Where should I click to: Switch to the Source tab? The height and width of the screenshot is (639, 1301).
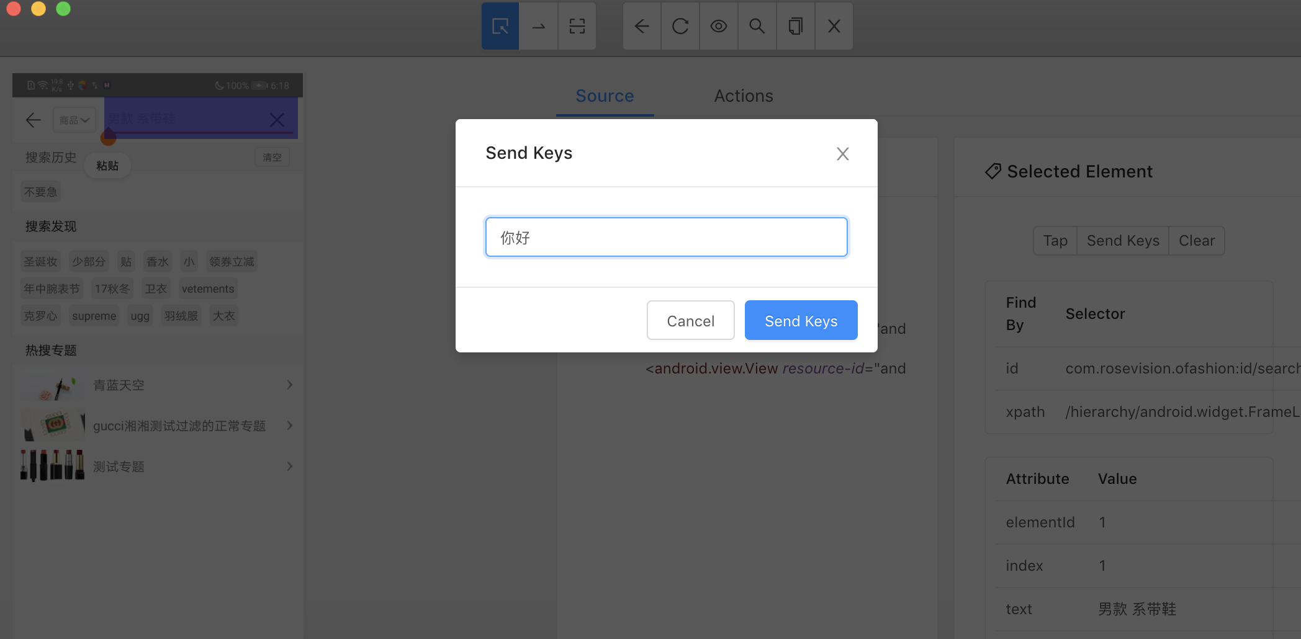(605, 96)
